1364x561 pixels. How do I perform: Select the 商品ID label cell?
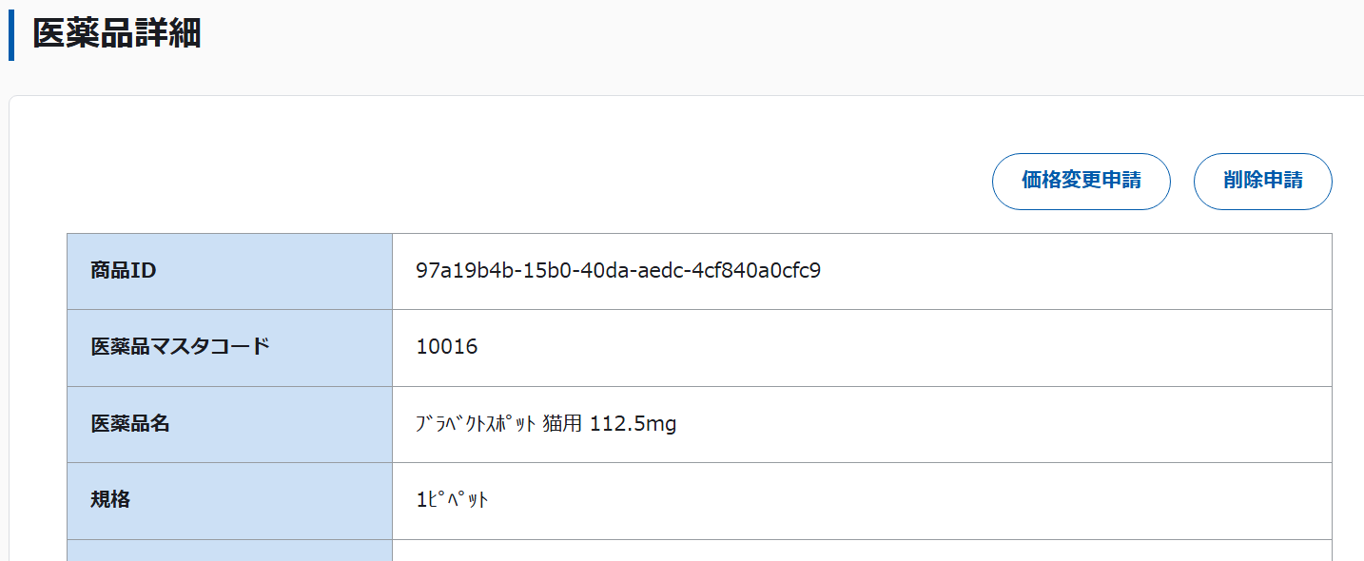229,271
